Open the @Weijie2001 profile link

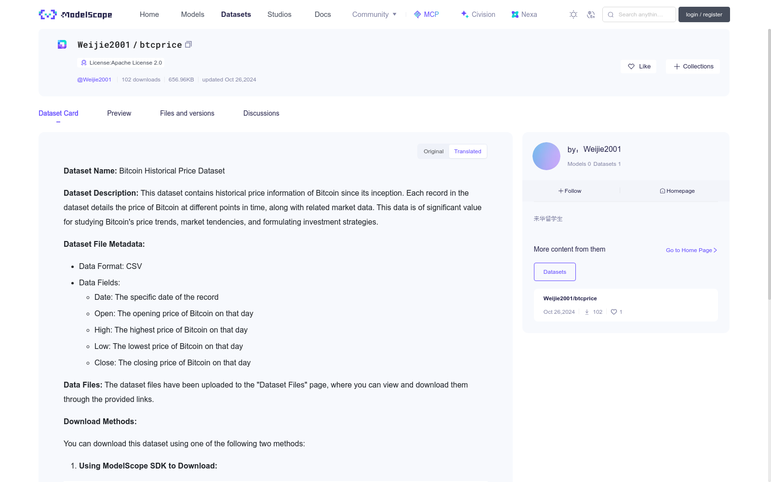click(94, 80)
